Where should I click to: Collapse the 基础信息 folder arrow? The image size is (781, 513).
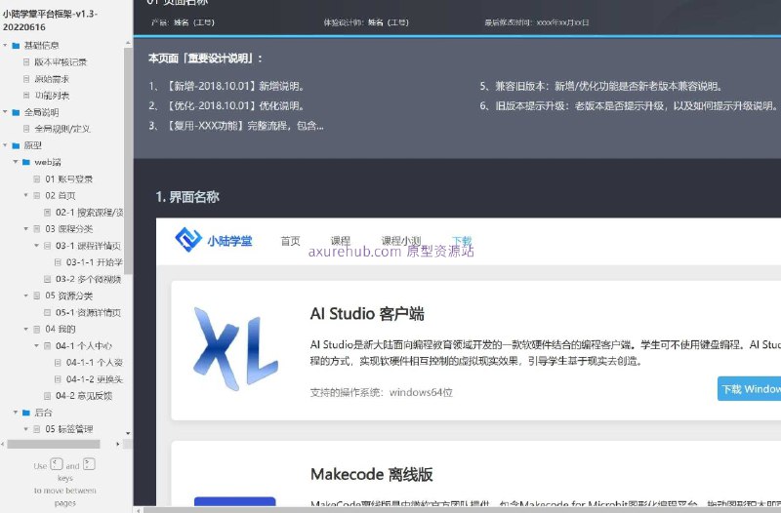pyautogui.click(x=5, y=45)
